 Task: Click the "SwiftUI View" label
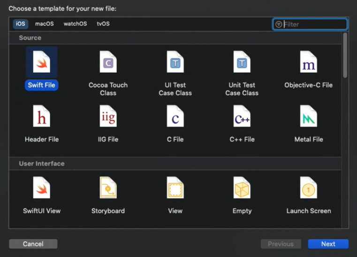point(42,211)
